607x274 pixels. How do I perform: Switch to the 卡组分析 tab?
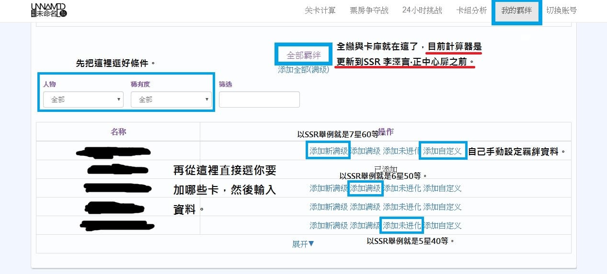tap(471, 11)
